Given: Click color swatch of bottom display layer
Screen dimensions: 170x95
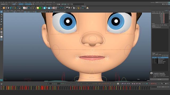Looking at the screenshot, I should pyautogui.click(x=157, y=63).
